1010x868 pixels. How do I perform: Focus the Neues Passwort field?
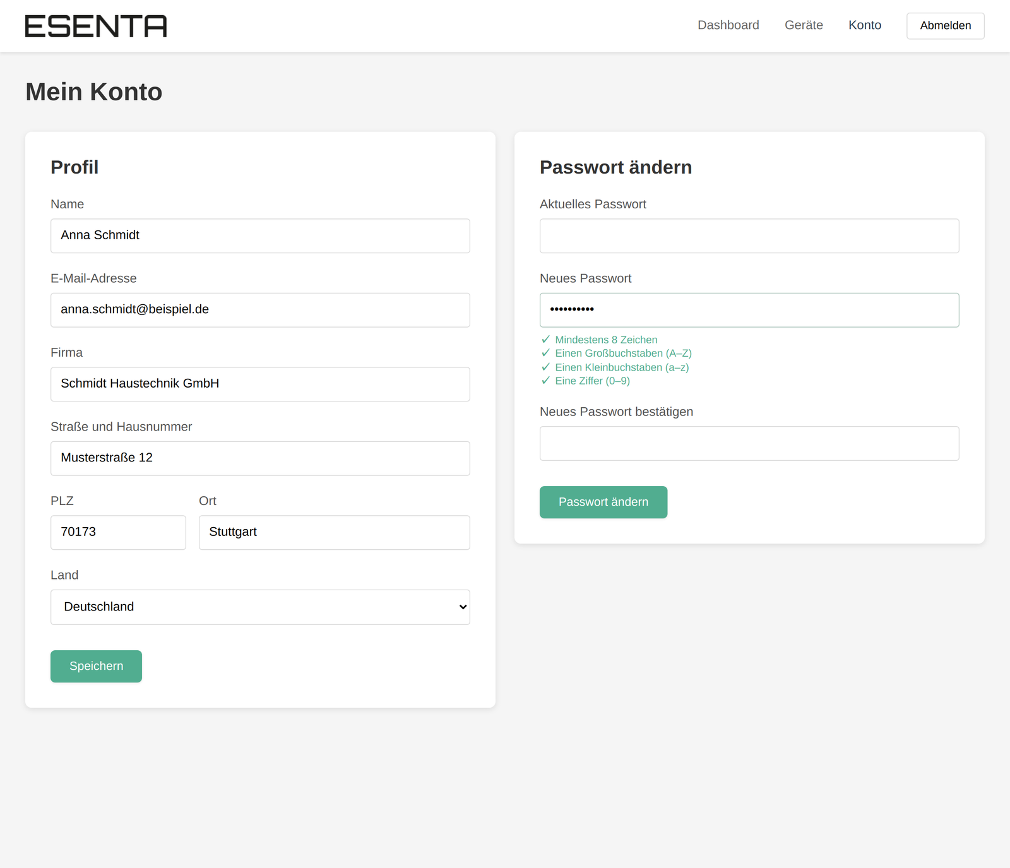pos(749,310)
